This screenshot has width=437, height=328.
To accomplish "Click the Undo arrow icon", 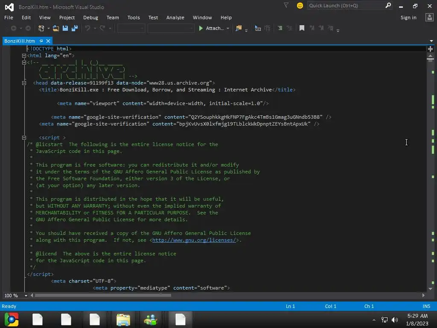I will coord(87,28).
